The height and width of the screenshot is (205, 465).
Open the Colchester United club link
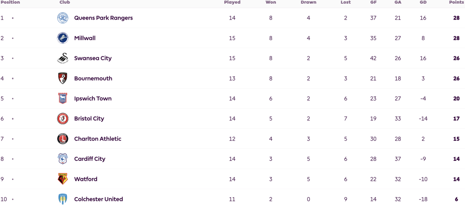(99, 199)
